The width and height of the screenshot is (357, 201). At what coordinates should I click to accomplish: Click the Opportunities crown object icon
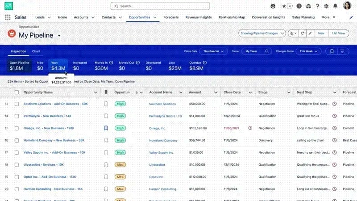pyautogui.click(x=12, y=34)
